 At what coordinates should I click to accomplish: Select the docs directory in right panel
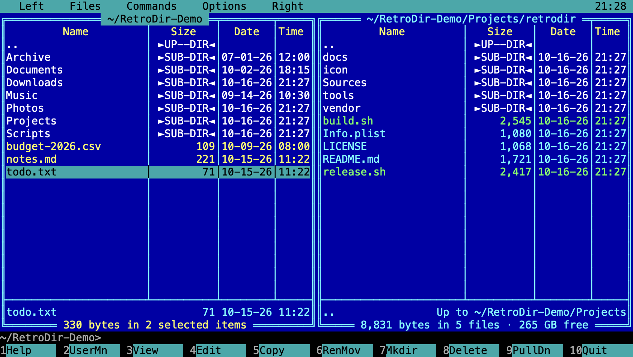point(475,57)
